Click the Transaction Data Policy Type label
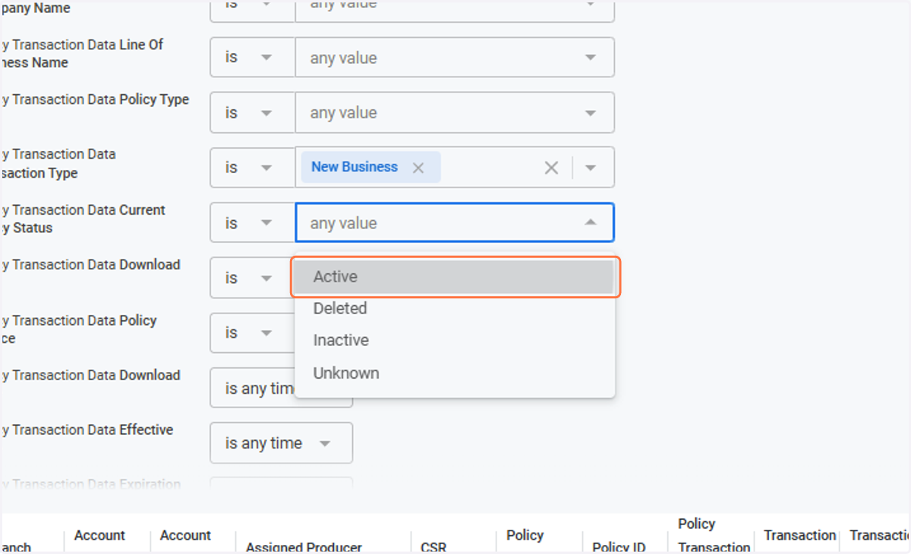The image size is (911, 554). pos(95,99)
